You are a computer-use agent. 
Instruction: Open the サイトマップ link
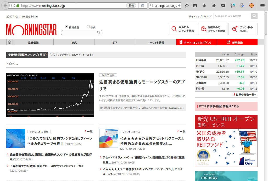coord(195,16)
